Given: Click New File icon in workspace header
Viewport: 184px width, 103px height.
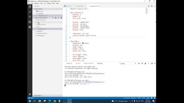Looking at the screenshot, I should [x=53, y=18].
